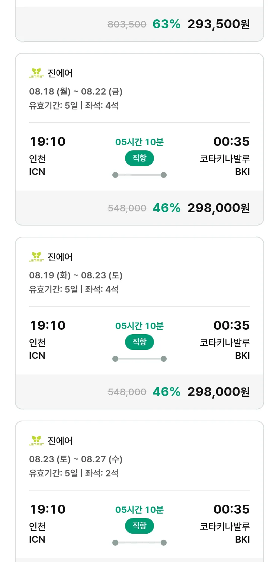Tap 46% discount on 08.18 flight

[x=166, y=208]
